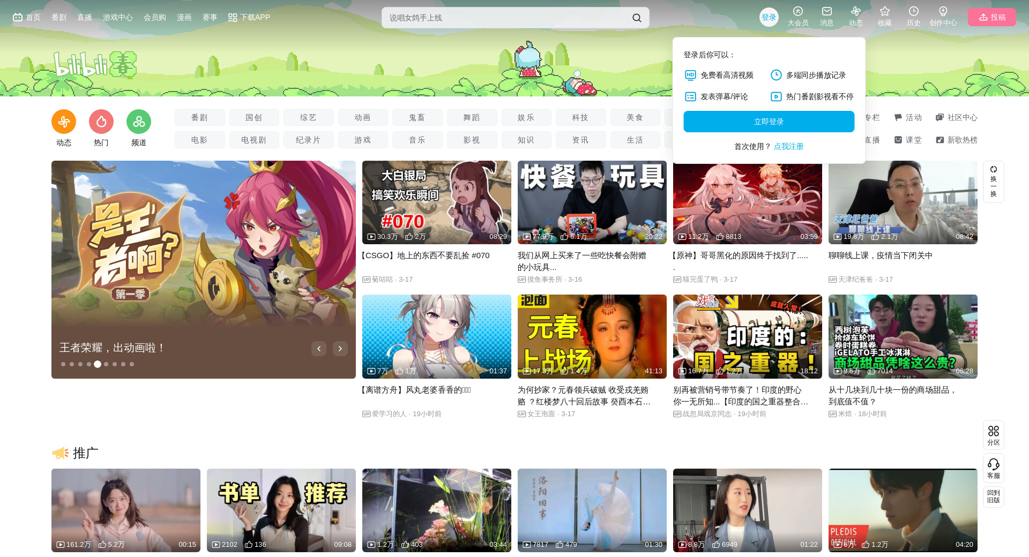Refresh recommendations with 换一换 button

point(993,182)
